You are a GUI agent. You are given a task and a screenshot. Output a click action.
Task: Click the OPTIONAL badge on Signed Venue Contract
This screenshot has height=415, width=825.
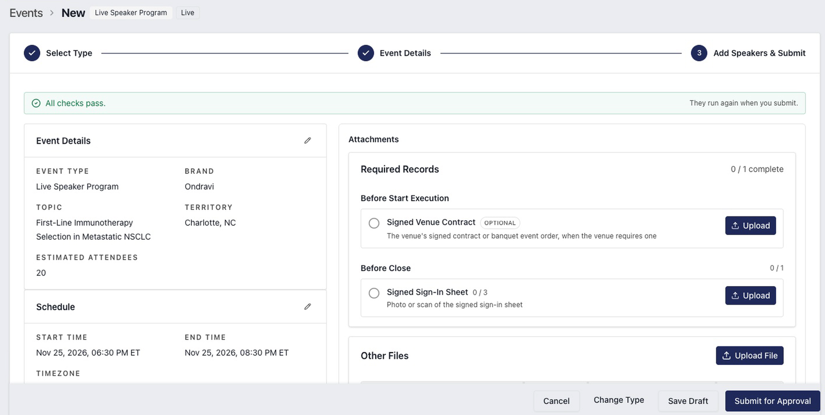500,223
